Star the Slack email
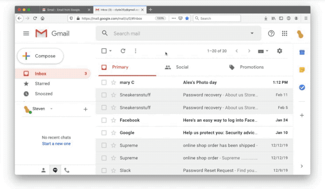 pos(113,170)
